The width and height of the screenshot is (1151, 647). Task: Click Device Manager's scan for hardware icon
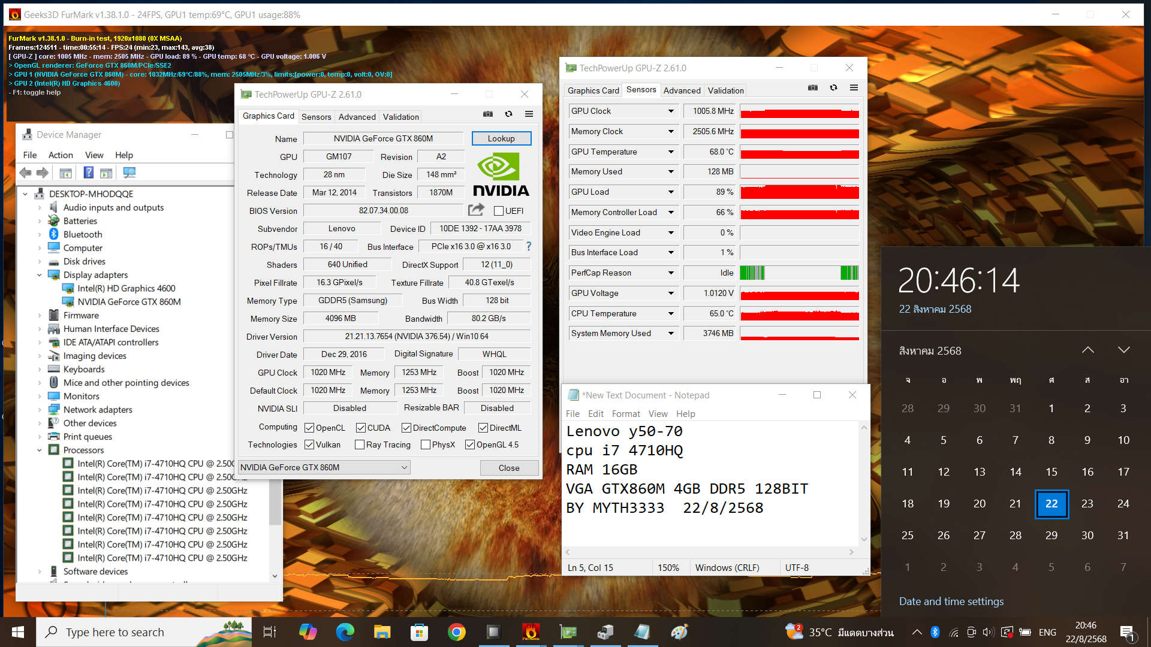tap(129, 173)
